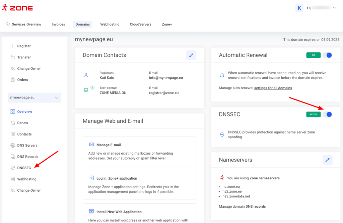Click the user avatar K icon
This screenshot has height=223, width=343.
click(x=299, y=8)
